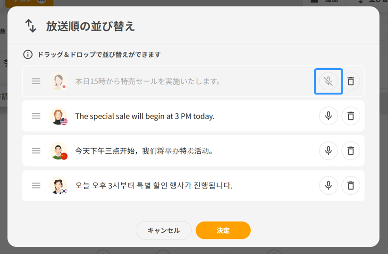
Task: Click drag handle of English announcement
Action: tap(36, 116)
